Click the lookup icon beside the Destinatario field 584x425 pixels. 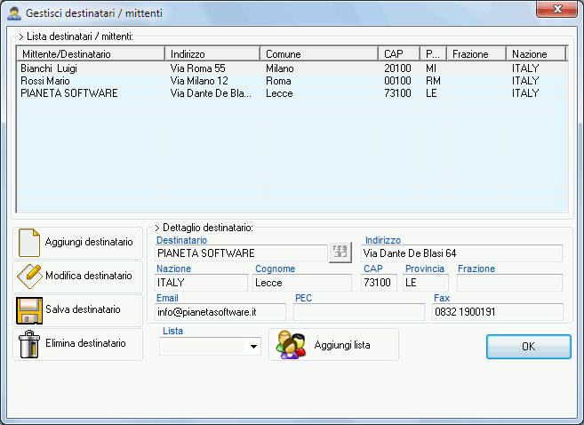click(340, 253)
